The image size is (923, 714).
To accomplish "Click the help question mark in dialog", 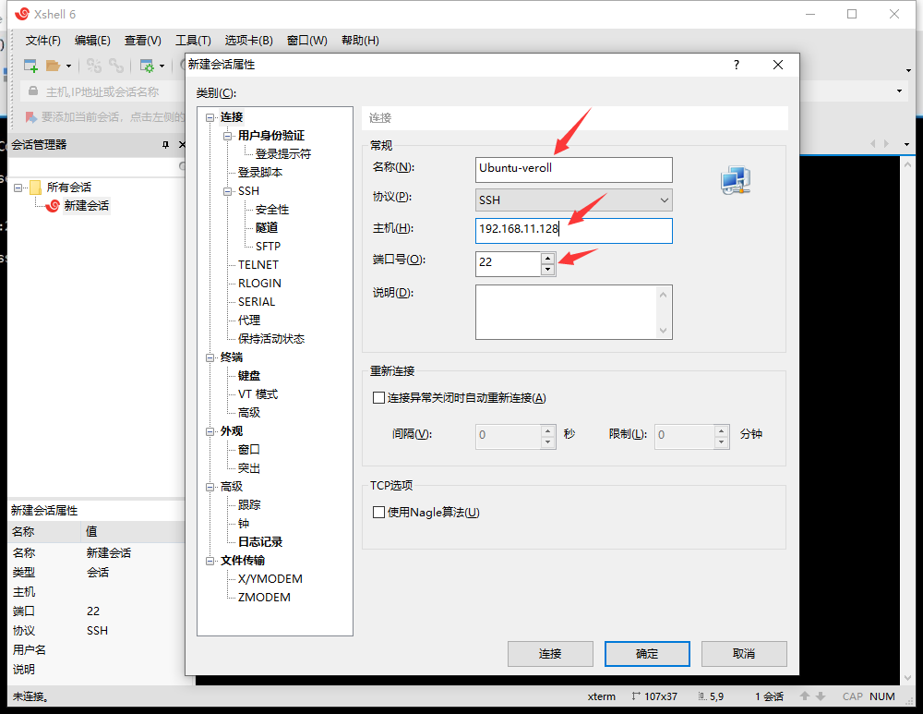I will click(737, 65).
